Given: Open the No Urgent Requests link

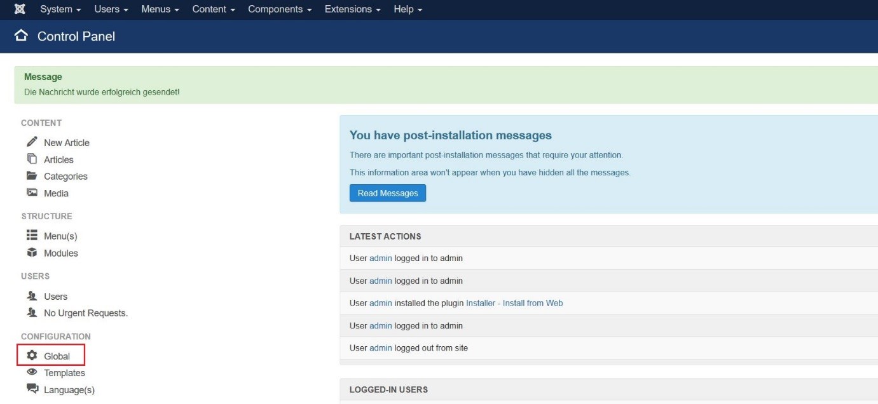Looking at the screenshot, I should (85, 313).
